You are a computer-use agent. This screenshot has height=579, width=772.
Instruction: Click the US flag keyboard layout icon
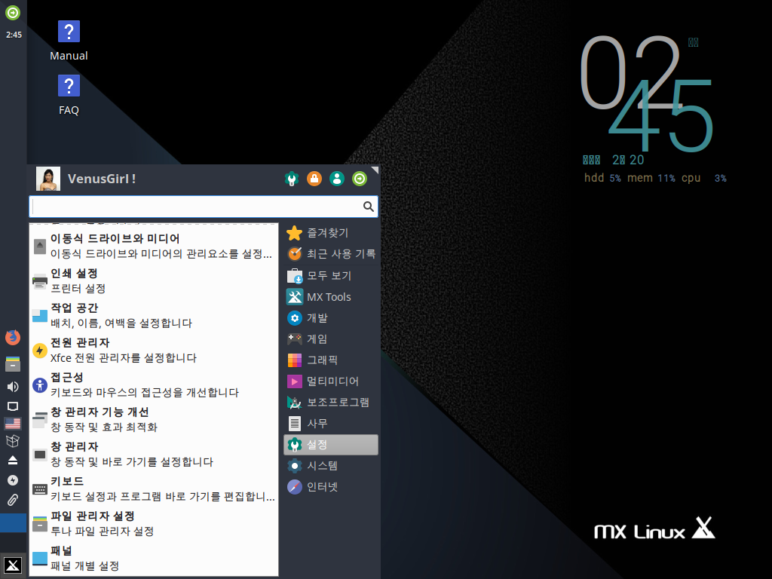(x=13, y=424)
